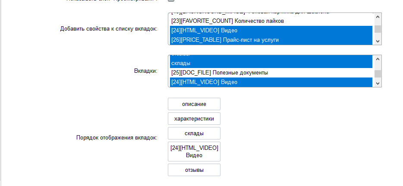Select '[26][PRICE_TABLE] Прайс-лист на услуги' option
The image size is (403, 186).
[271, 40]
